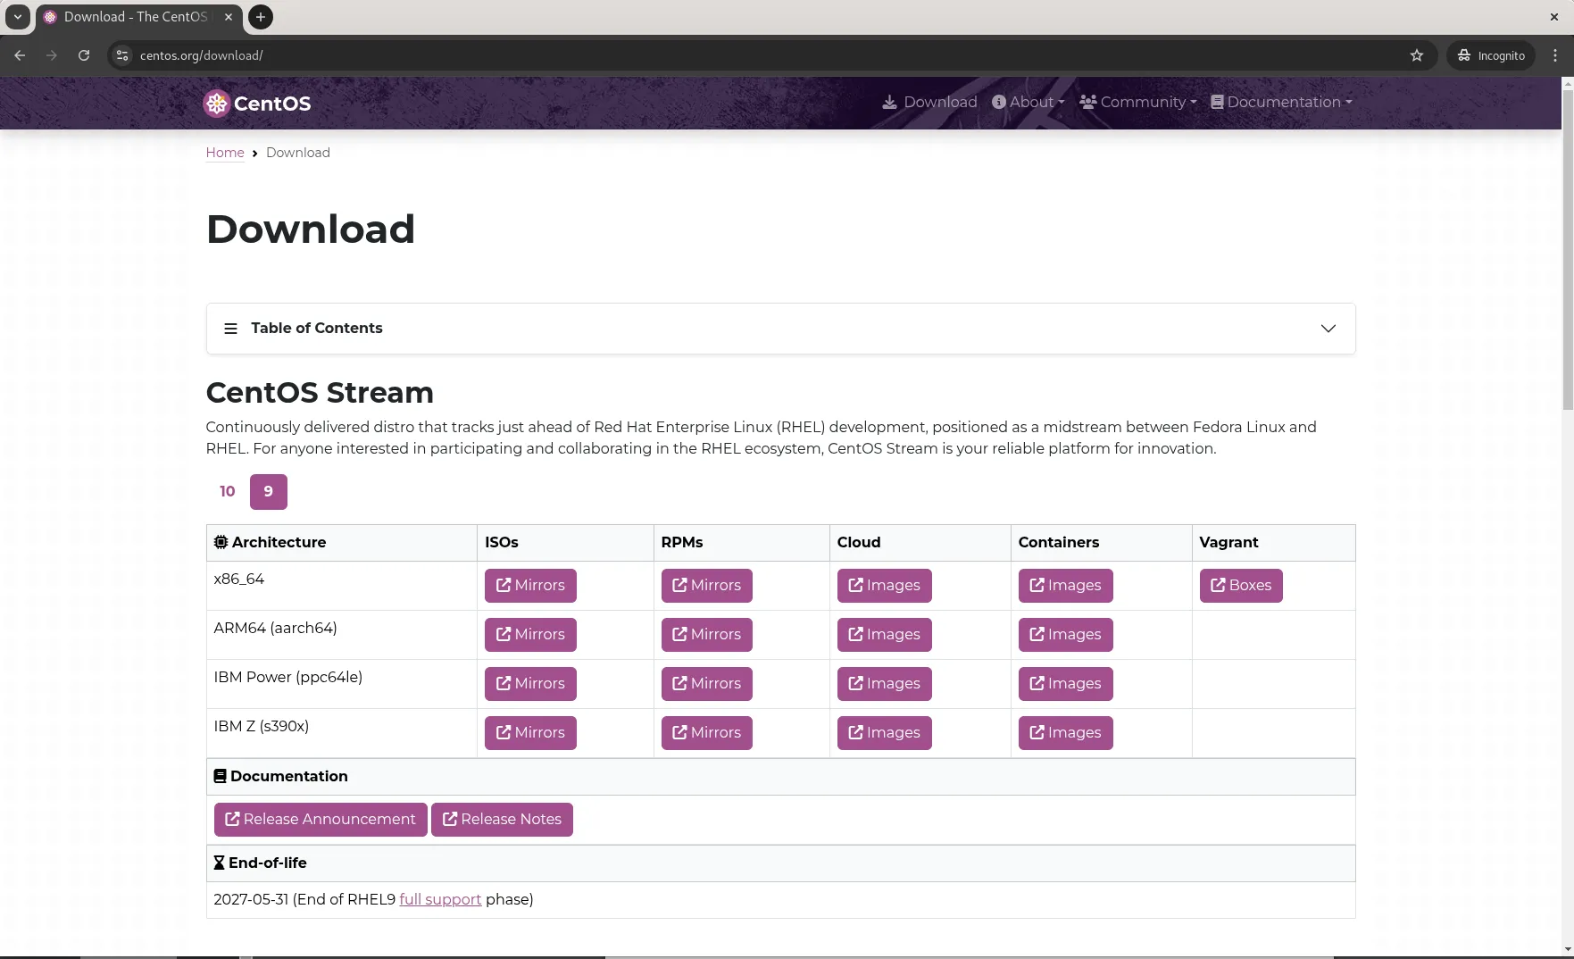
Task: Open IBM Z Containers Images
Action: point(1066,733)
